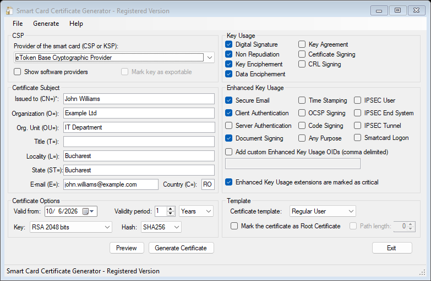Click the Generate Certificate button
Screen dimensions: 431x281
click(181, 248)
